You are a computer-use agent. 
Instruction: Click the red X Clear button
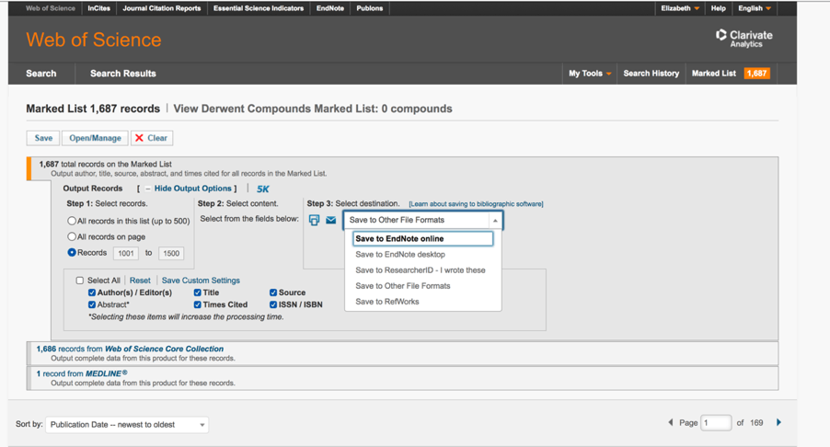click(x=152, y=138)
